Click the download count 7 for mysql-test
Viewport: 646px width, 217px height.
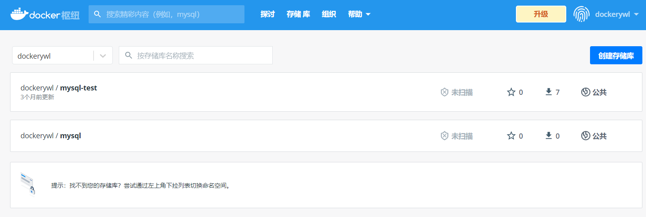[x=557, y=92]
